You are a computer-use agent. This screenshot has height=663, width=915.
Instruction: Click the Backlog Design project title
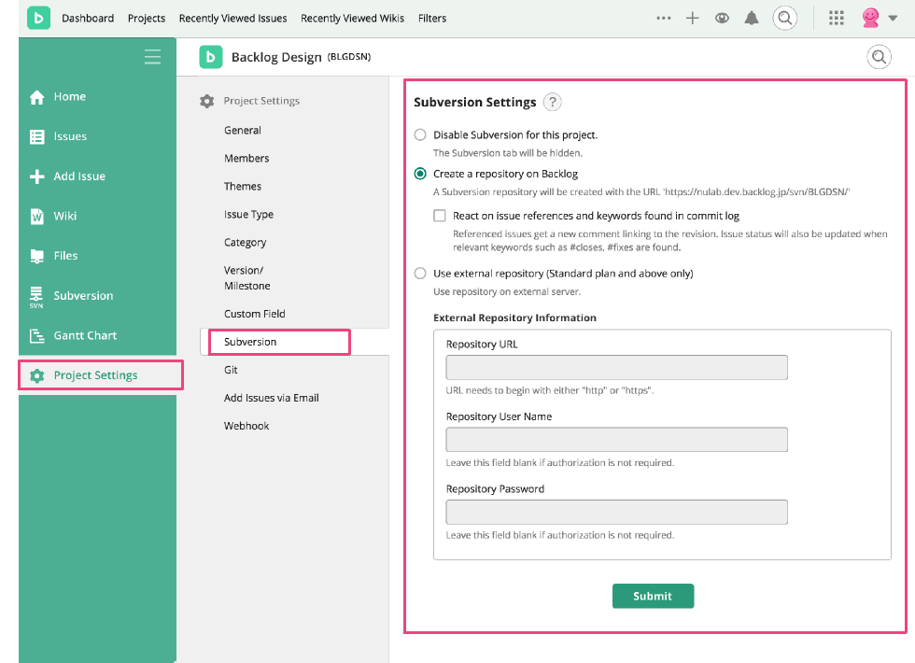coord(276,57)
